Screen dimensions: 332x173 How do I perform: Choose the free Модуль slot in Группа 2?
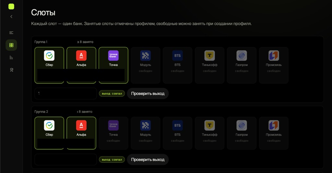(146, 133)
